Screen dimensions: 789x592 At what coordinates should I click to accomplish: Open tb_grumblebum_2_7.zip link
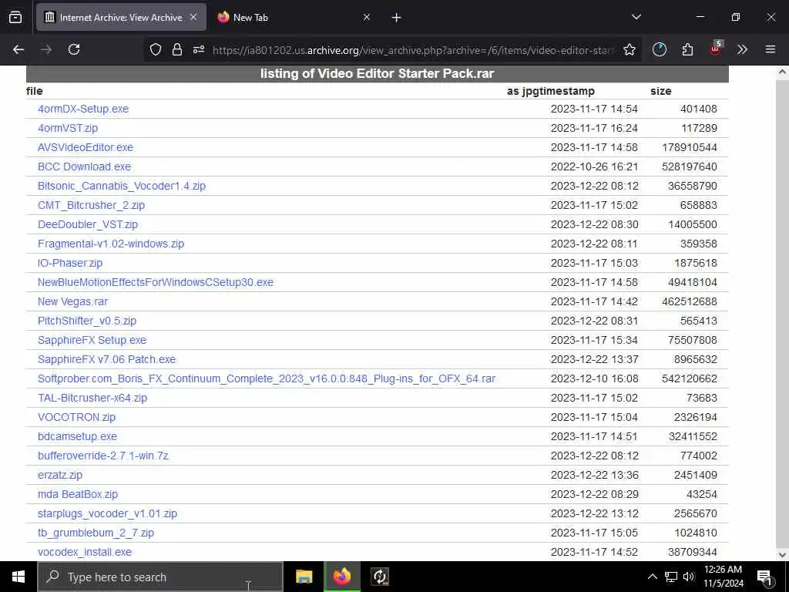point(96,533)
